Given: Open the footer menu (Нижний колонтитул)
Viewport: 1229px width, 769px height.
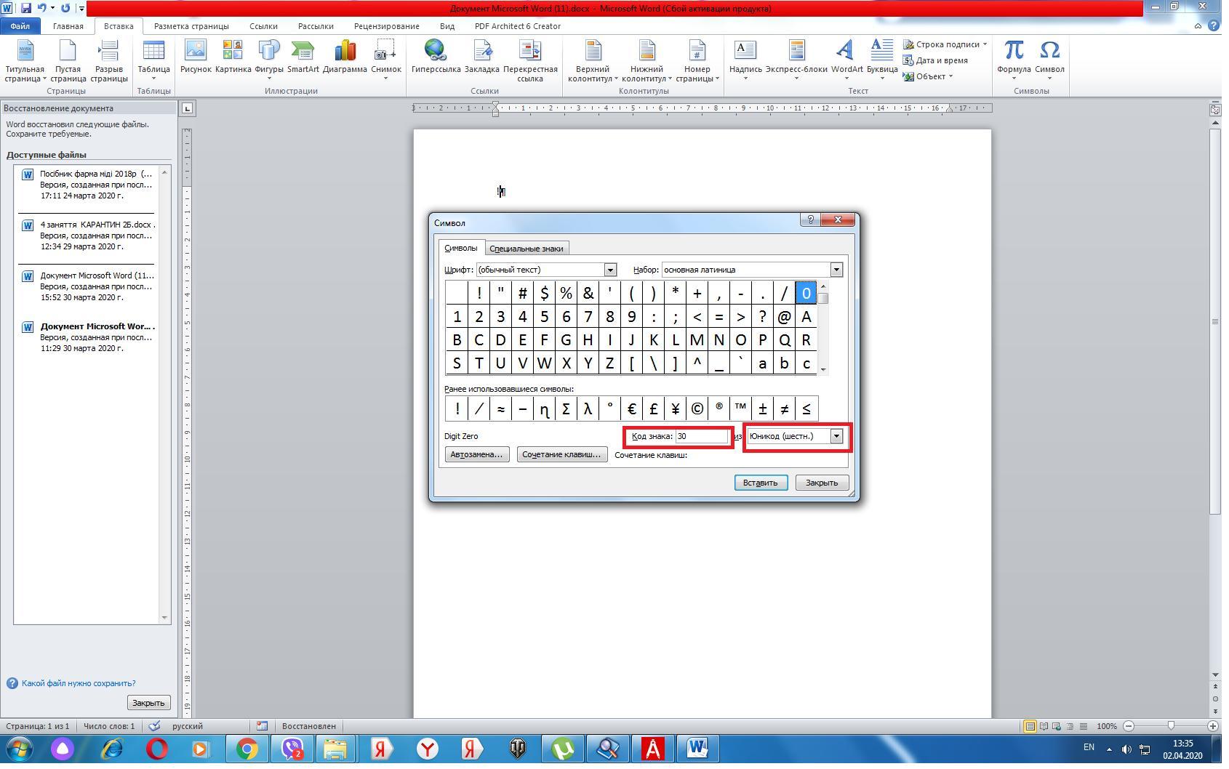Looking at the screenshot, I should 646,61.
